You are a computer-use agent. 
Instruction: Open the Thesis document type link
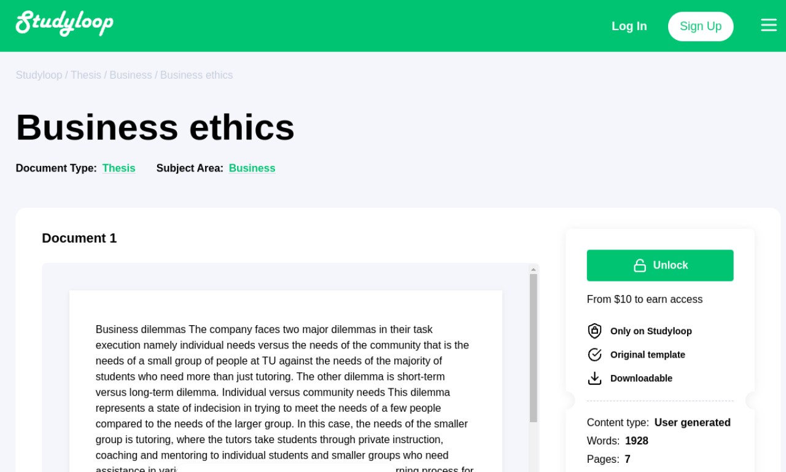(x=119, y=168)
